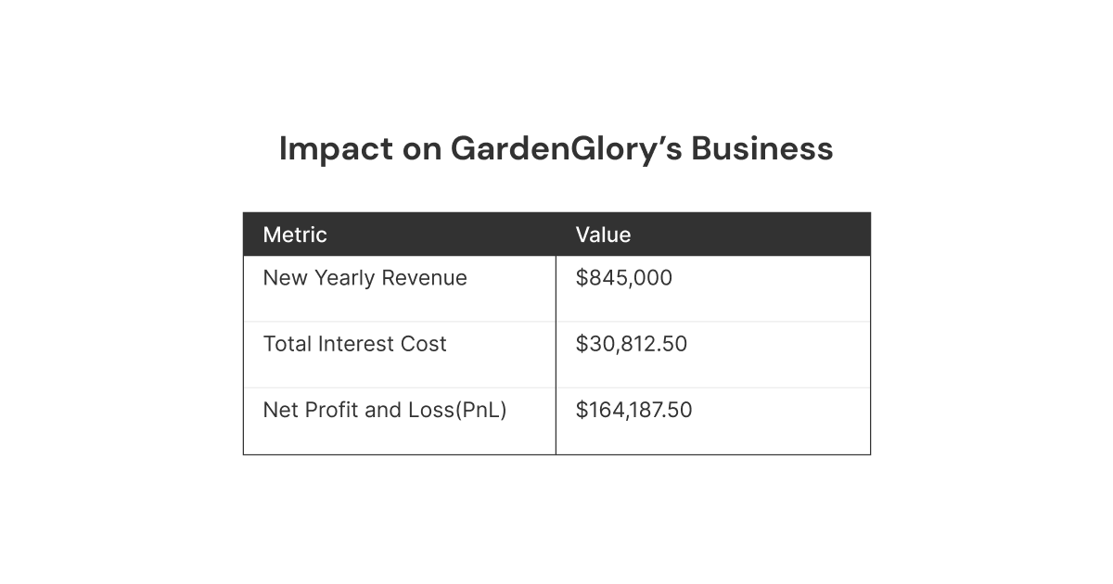Select the 'Net Profit and Loss(PnL)' cell

click(x=385, y=410)
